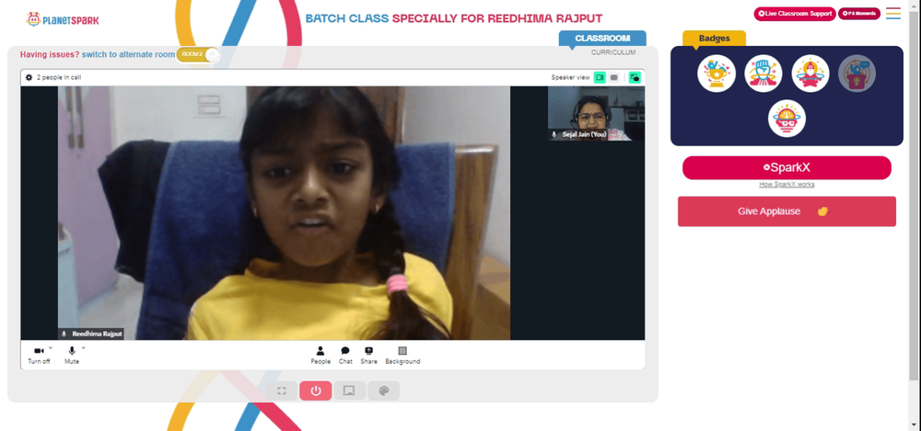
Task: Click Give Applause button
Action: 787,211
